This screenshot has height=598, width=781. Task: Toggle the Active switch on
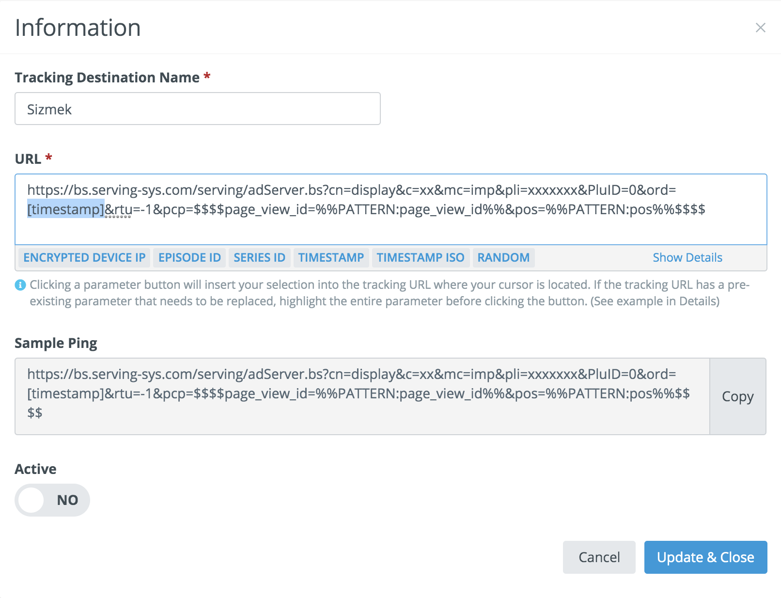pos(52,500)
